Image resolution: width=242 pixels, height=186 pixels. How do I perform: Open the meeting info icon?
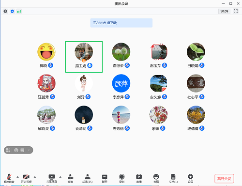5,11
